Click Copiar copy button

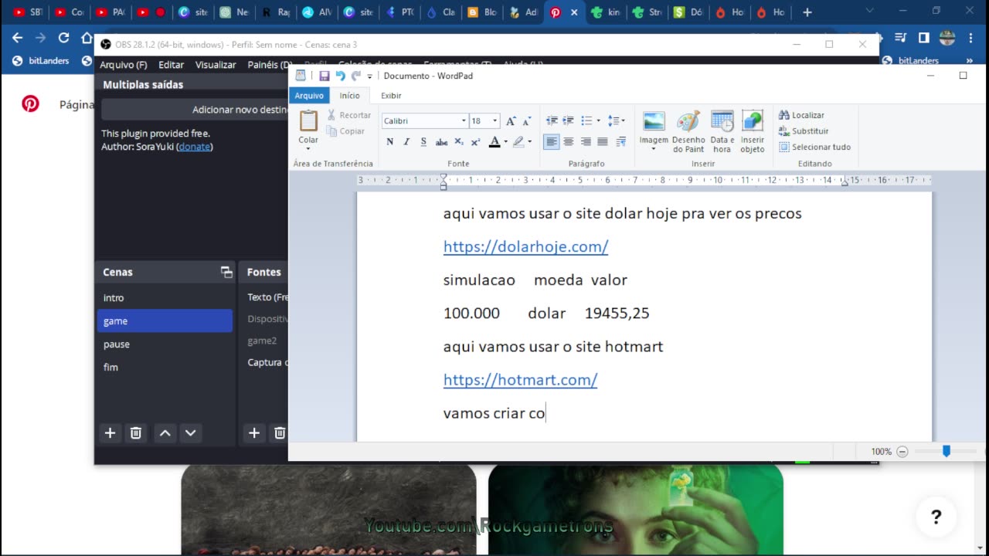tap(345, 131)
